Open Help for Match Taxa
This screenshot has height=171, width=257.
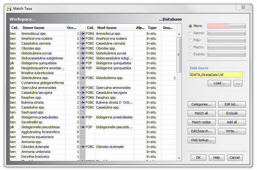pyautogui.click(x=217, y=157)
